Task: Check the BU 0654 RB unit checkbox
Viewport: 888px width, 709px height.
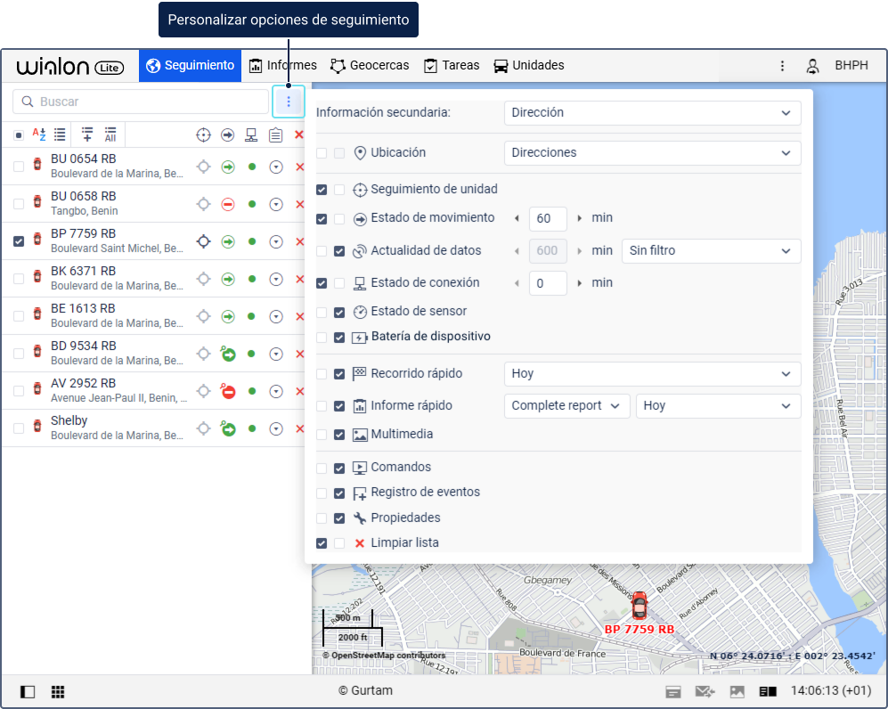Action: pyautogui.click(x=19, y=167)
